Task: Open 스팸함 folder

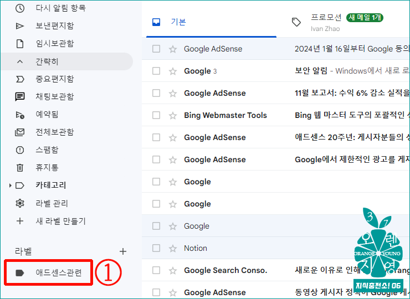Action: (47, 150)
